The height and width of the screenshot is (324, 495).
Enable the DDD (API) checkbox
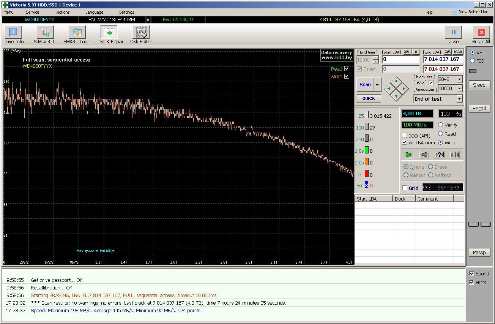click(x=405, y=136)
